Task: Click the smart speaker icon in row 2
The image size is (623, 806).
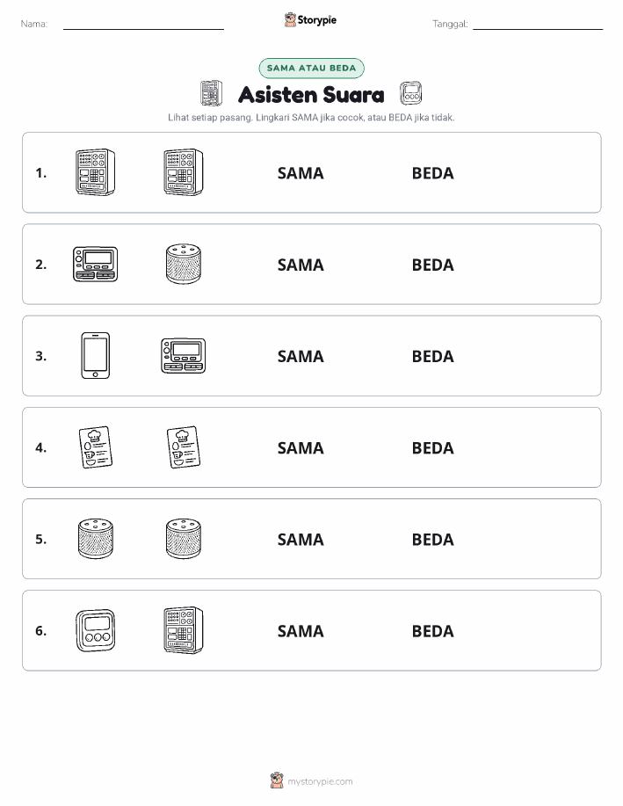Action: click(x=184, y=265)
